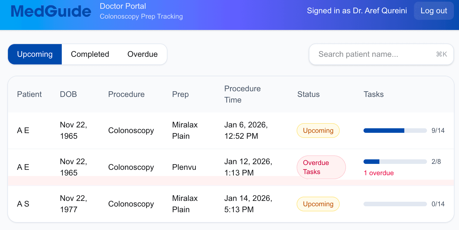Open the Overdue tab
The image size is (459, 230).
(x=143, y=54)
